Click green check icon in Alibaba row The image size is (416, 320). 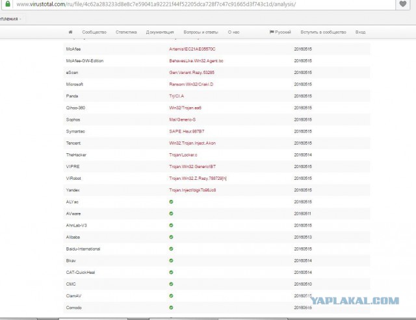coord(171,237)
